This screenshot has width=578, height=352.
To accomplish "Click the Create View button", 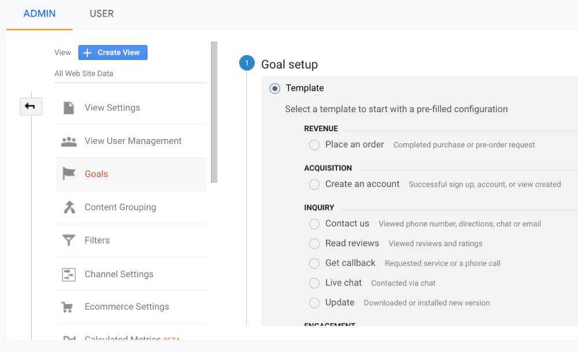I will [113, 53].
